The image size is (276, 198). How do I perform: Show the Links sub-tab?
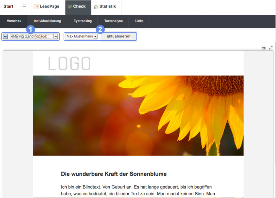point(139,21)
